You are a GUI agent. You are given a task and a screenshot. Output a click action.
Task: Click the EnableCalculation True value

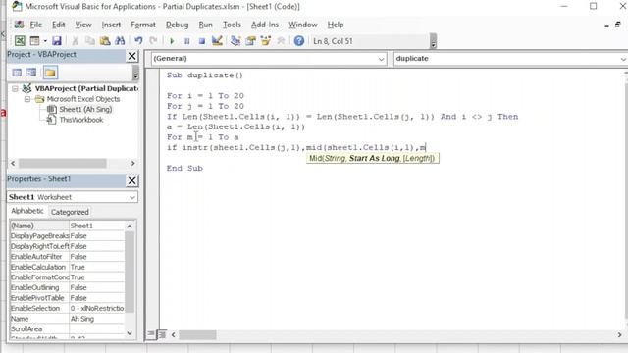(96, 267)
